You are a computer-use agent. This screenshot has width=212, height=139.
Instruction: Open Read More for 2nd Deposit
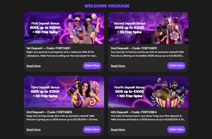[118, 66]
